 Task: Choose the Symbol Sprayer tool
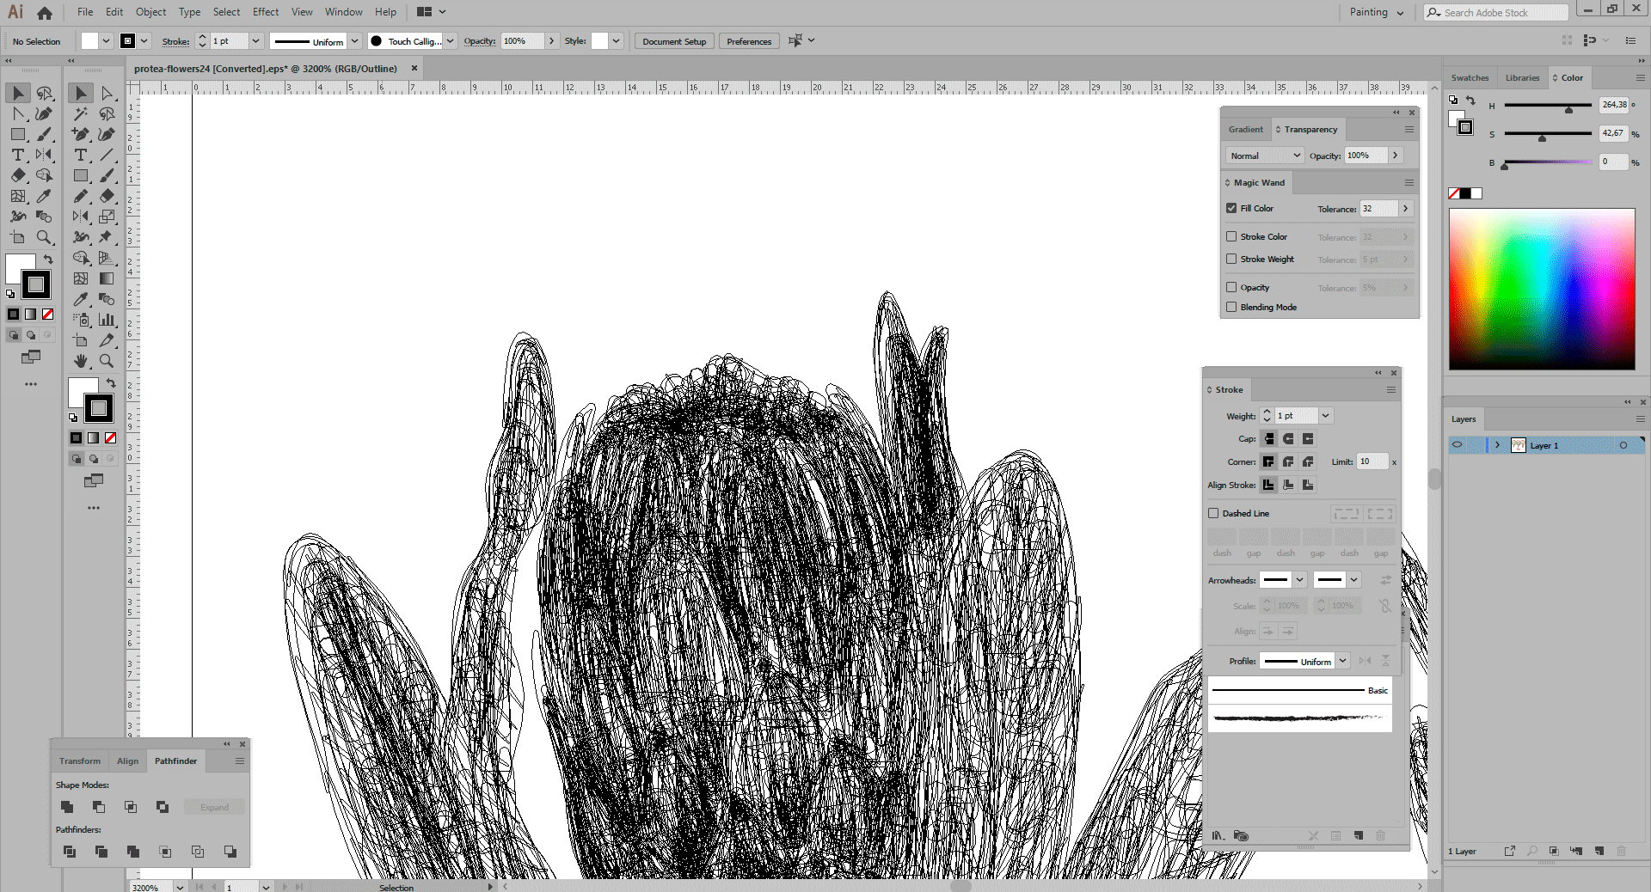point(81,320)
